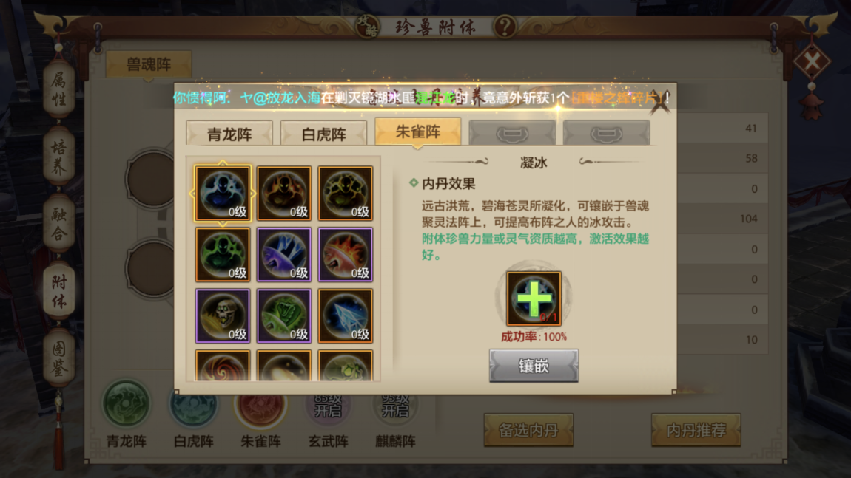The height and width of the screenshot is (478, 851).
Task: Open the 攻略 strategy guide icon
Action: click(369, 25)
